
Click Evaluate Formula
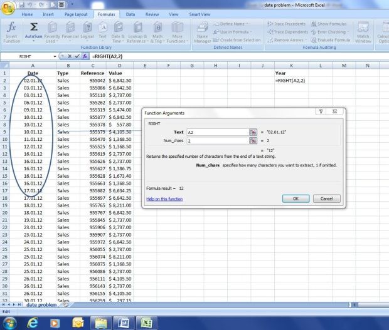[x=331, y=40]
